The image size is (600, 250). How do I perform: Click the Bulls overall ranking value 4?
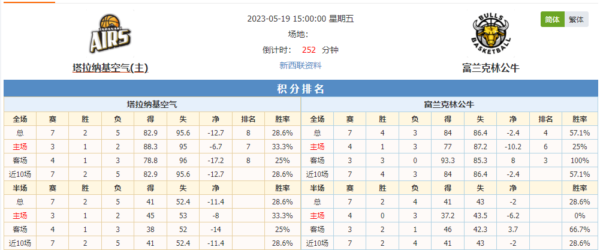click(x=545, y=133)
